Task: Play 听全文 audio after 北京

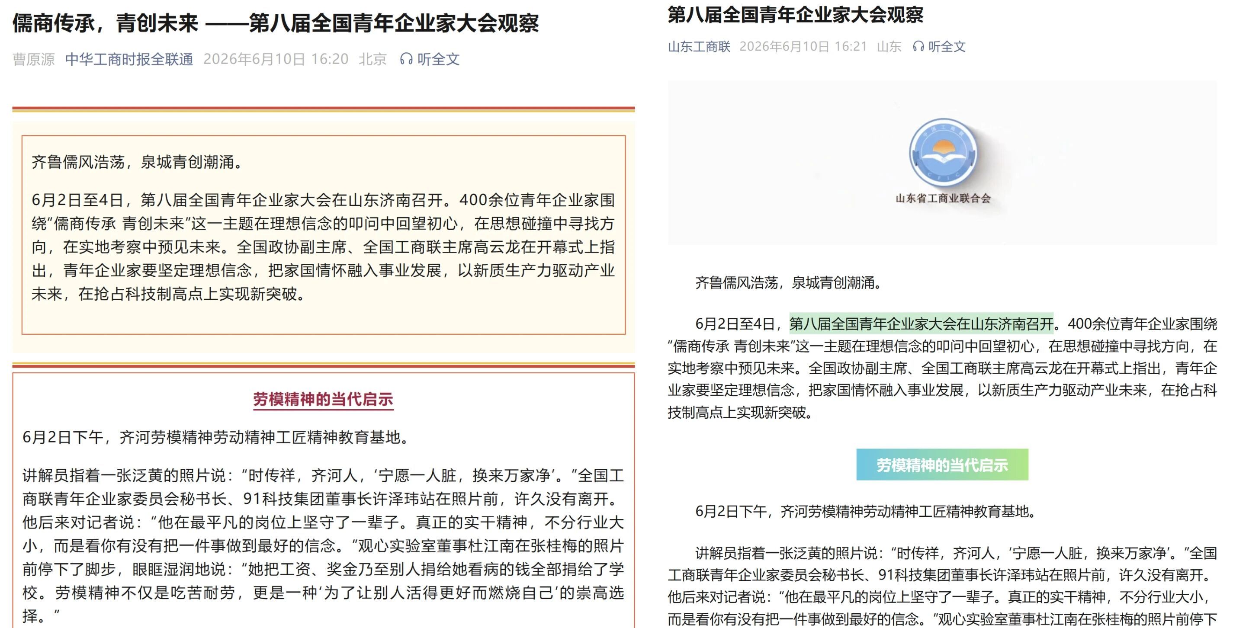Action: (x=438, y=59)
